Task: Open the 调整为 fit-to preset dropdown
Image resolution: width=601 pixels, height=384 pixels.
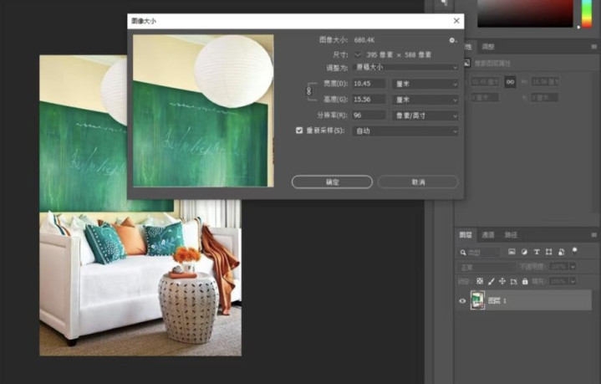Action: tap(405, 67)
